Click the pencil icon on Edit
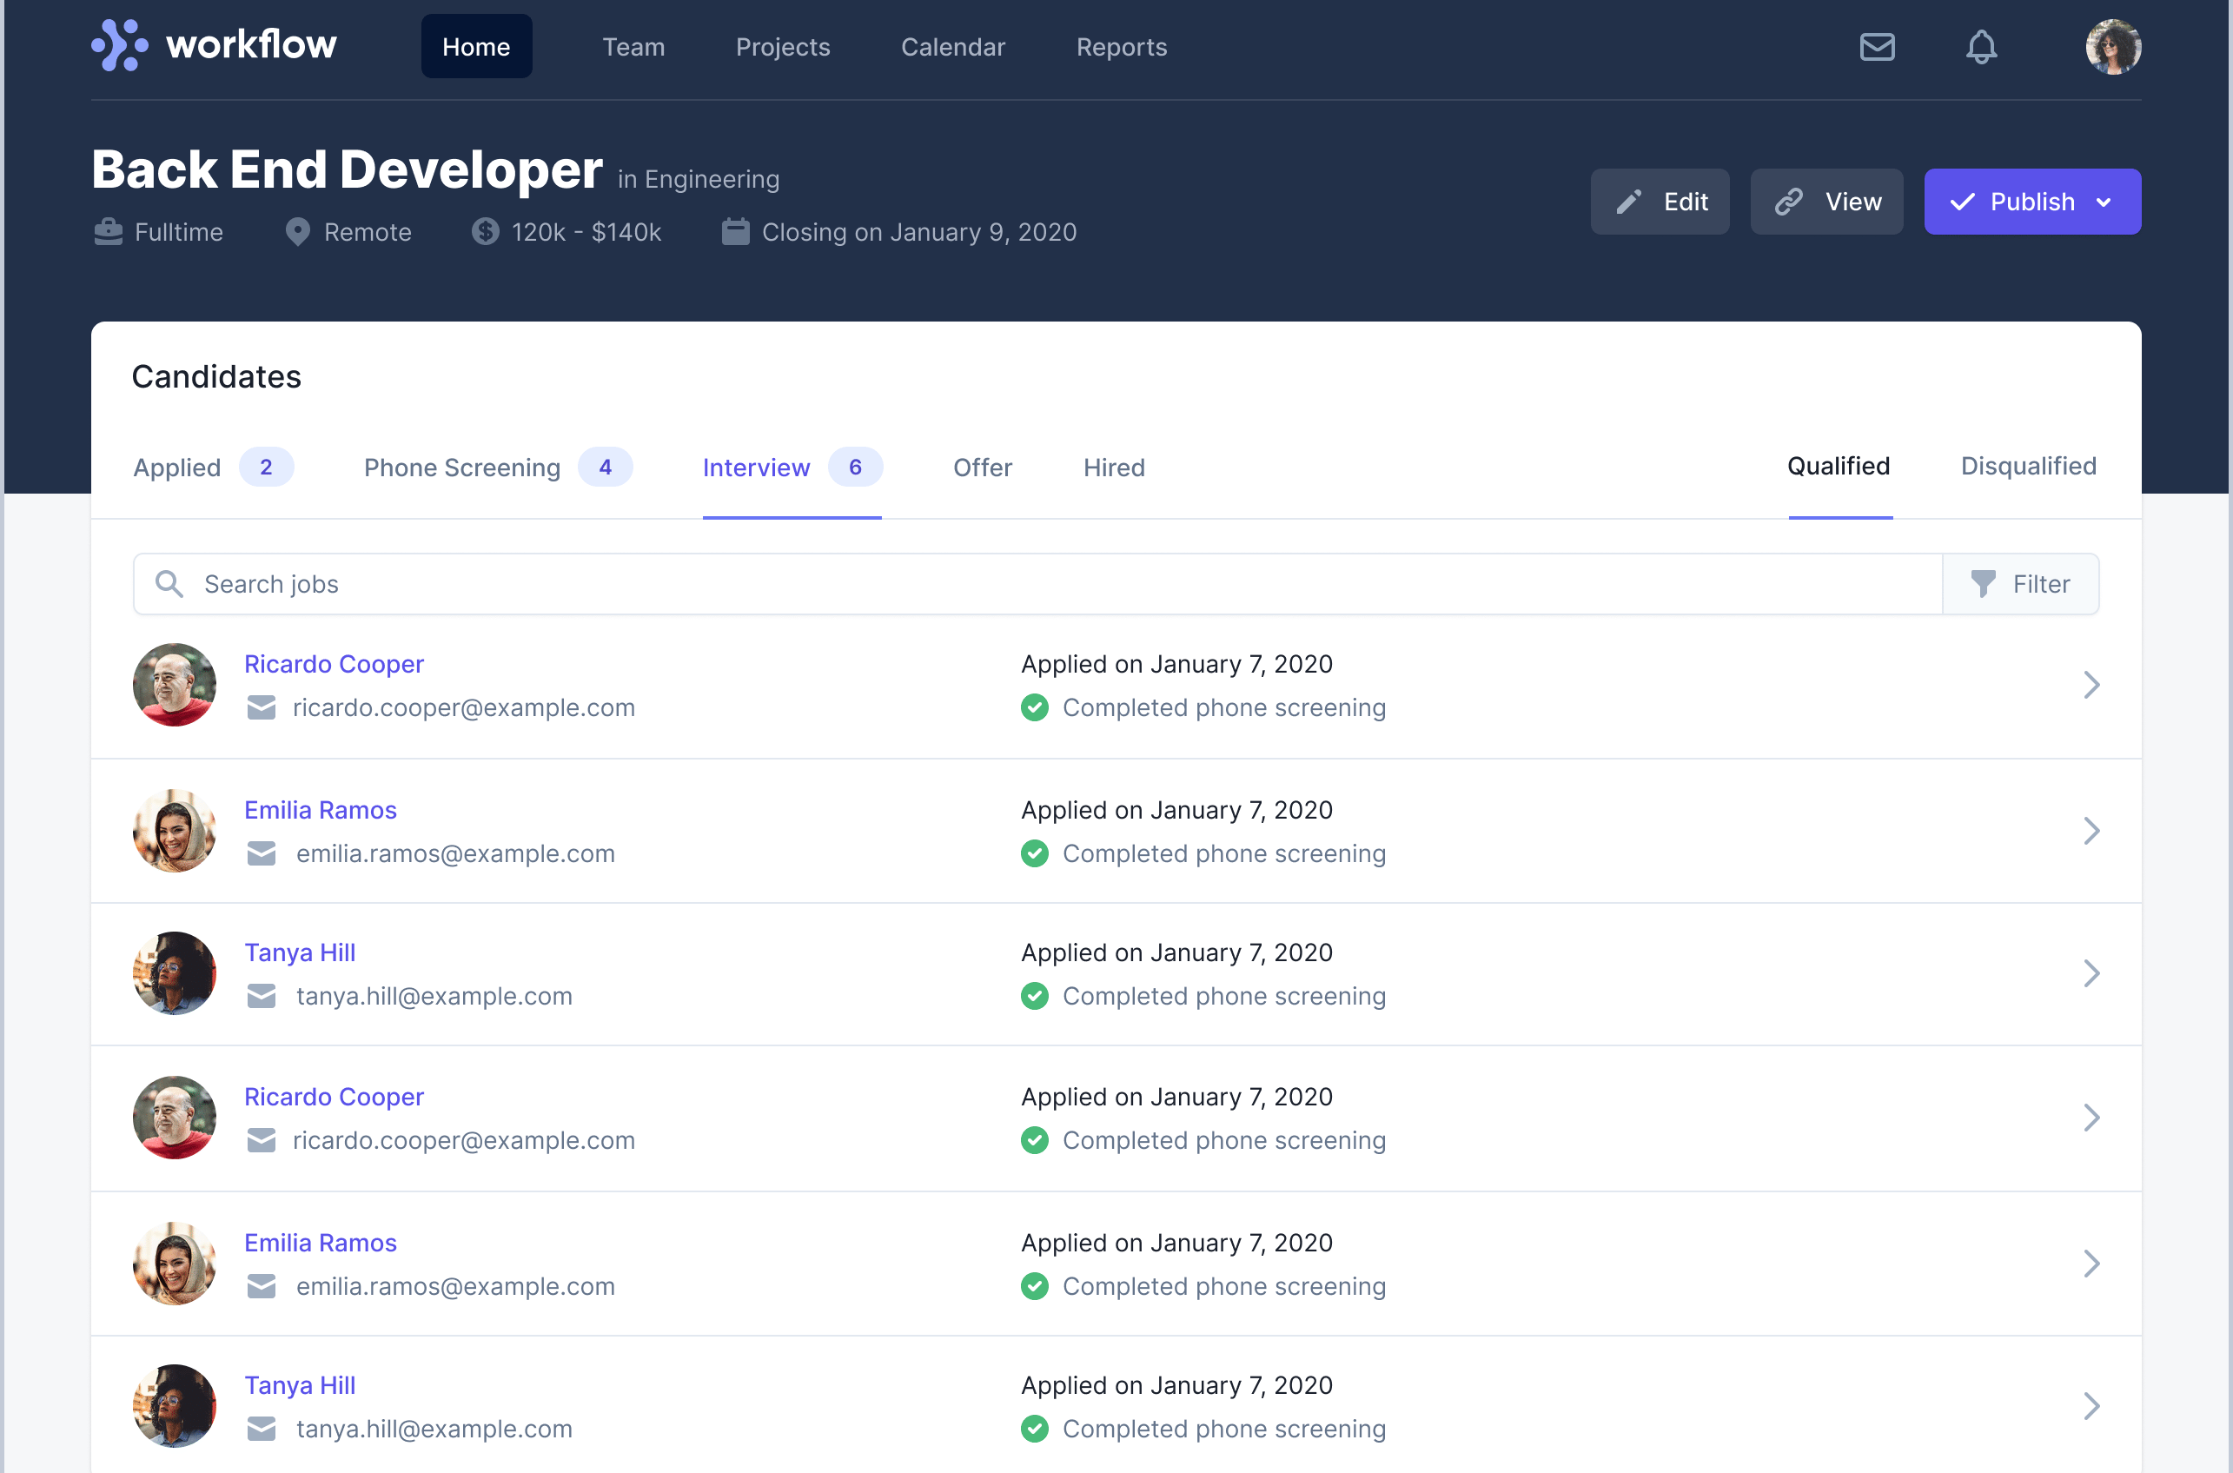The height and width of the screenshot is (1473, 2233). (1628, 202)
